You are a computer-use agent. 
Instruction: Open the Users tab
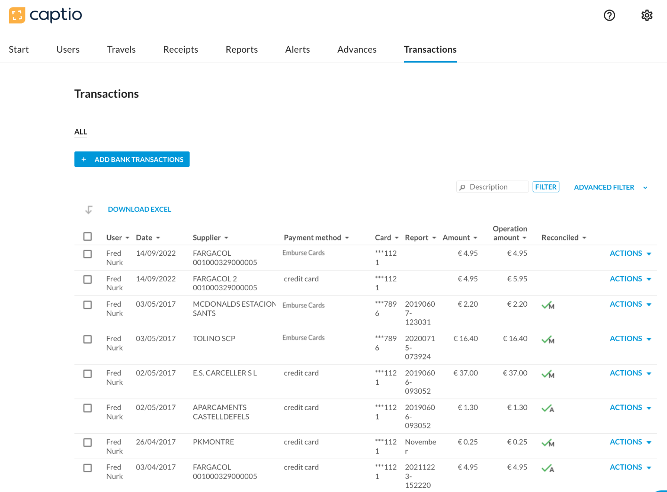pos(68,49)
